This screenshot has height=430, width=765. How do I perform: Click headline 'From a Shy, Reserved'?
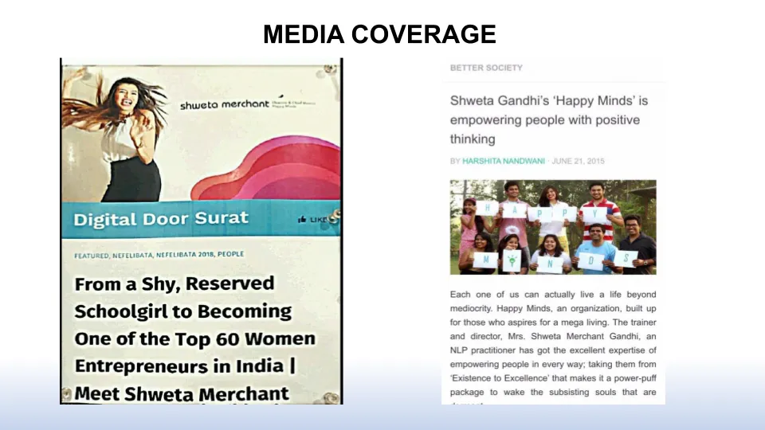tap(175, 283)
